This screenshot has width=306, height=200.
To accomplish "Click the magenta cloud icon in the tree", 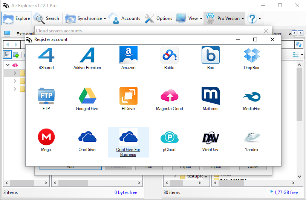I will pos(15,65).
